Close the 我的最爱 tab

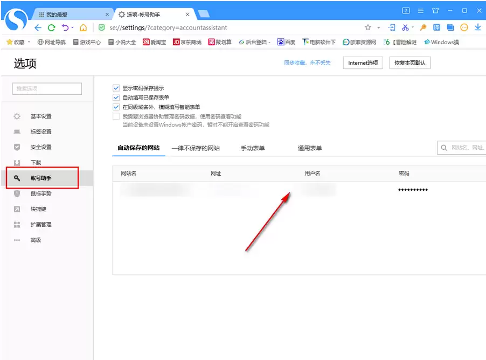coord(107,15)
